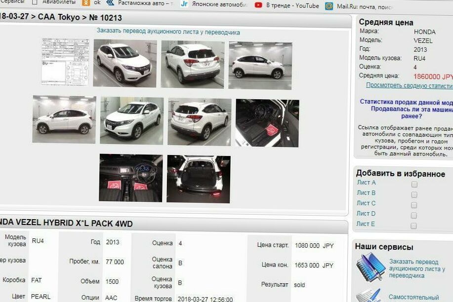This screenshot has width=453, height=302.
Task: Click the final price 1653 000 JPY
Action: click(x=314, y=265)
